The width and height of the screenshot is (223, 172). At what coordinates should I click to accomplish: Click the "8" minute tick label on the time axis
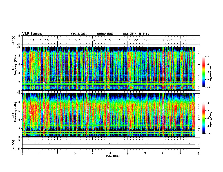[163, 153]
